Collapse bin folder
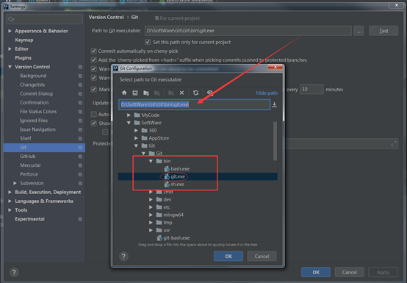Image resolution: width=407 pixels, height=283 pixels. tap(151, 161)
